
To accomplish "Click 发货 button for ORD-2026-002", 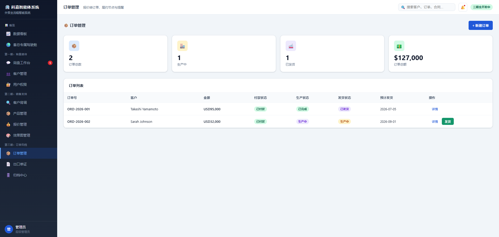I will [x=448, y=121].
